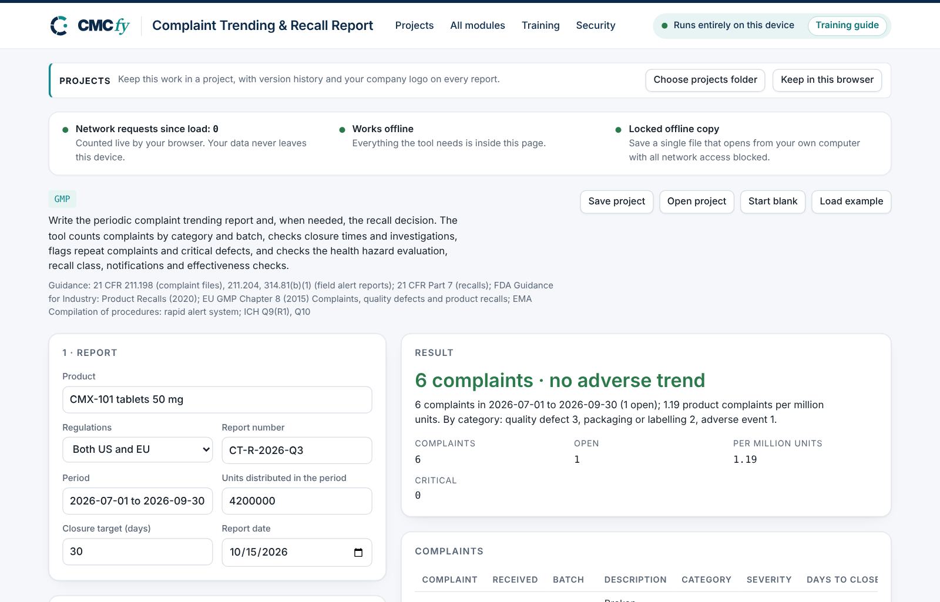The height and width of the screenshot is (602, 940).
Task: Click the '6 complaints · no adverse trend' headline
Action: click(x=560, y=381)
